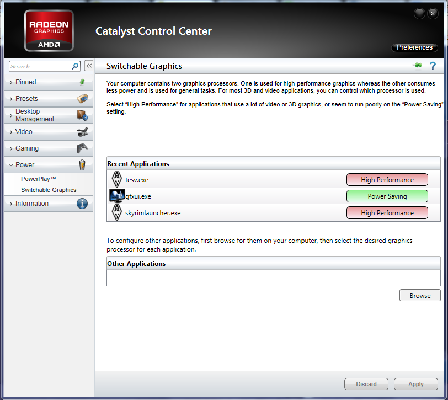Click the tesv.exe Skyrim icon
The width and height of the screenshot is (448, 400).
tap(116, 179)
